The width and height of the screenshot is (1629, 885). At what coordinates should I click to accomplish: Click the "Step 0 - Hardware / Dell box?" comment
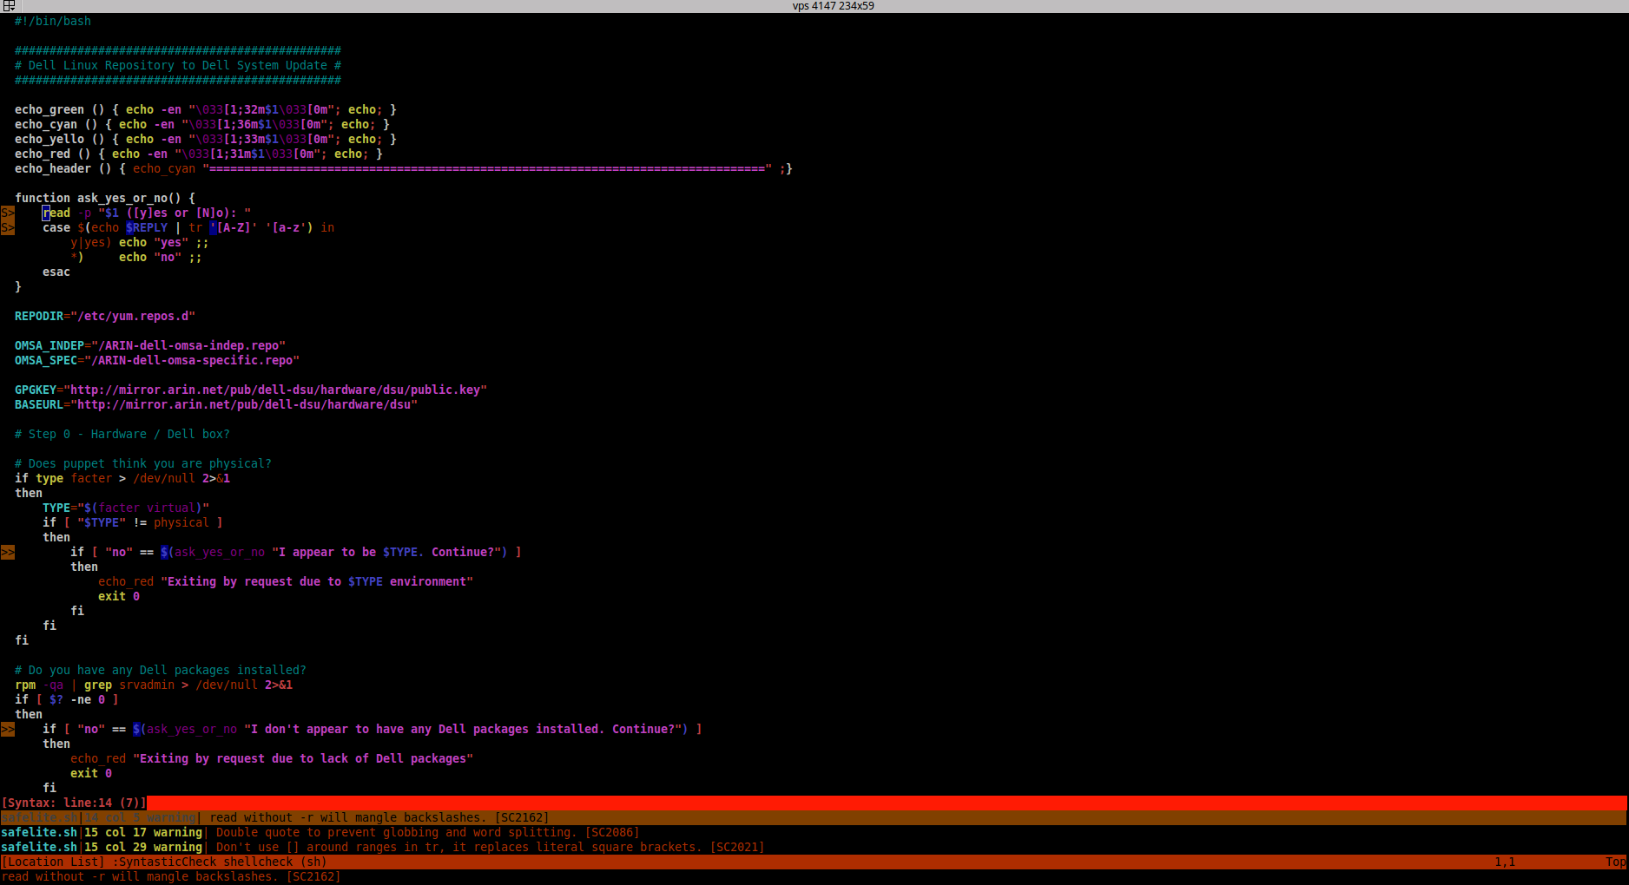122,435
